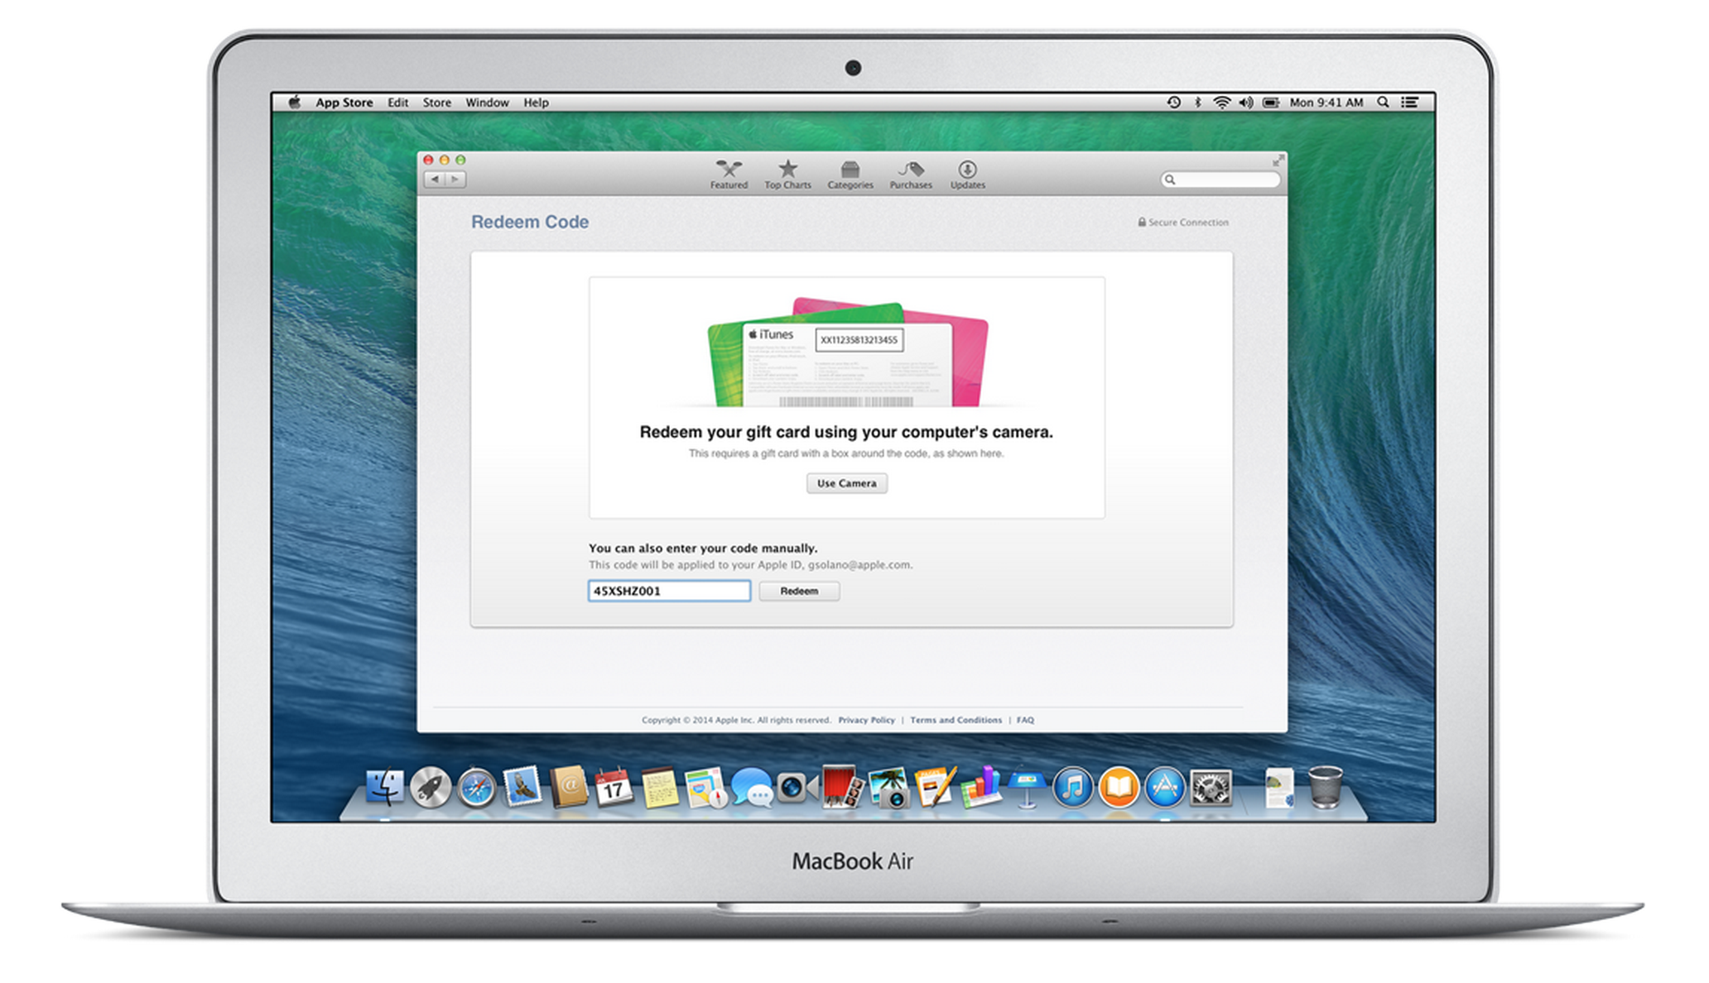The height and width of the screenshot is (983, 1709).
Task: Click the Secure Connection lock label
Action: 1183,222
